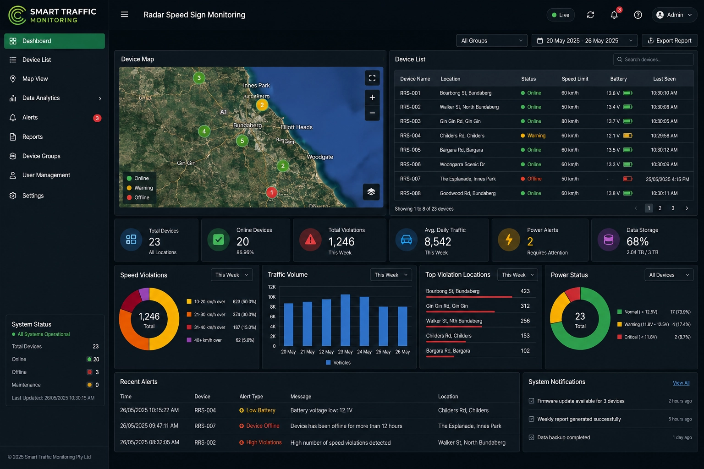Image resolution: width=704 pixels, height=469 pixels.
Task: Open Top Violation Locations period dropdown
Action: pos(518,275)
